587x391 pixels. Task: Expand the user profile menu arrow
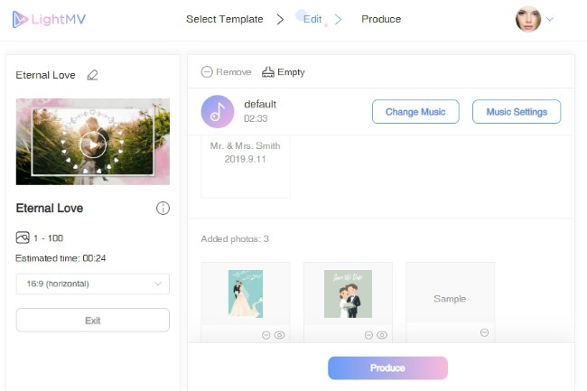pos(550,19)
